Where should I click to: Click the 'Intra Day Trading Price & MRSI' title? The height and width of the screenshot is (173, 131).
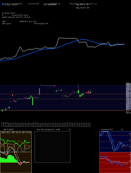coord(53,129)
